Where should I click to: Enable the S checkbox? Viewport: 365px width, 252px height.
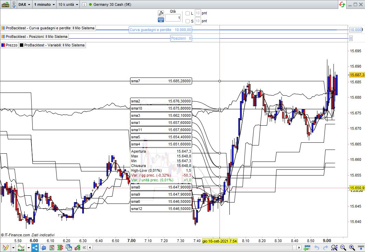(x=188, y=21)
